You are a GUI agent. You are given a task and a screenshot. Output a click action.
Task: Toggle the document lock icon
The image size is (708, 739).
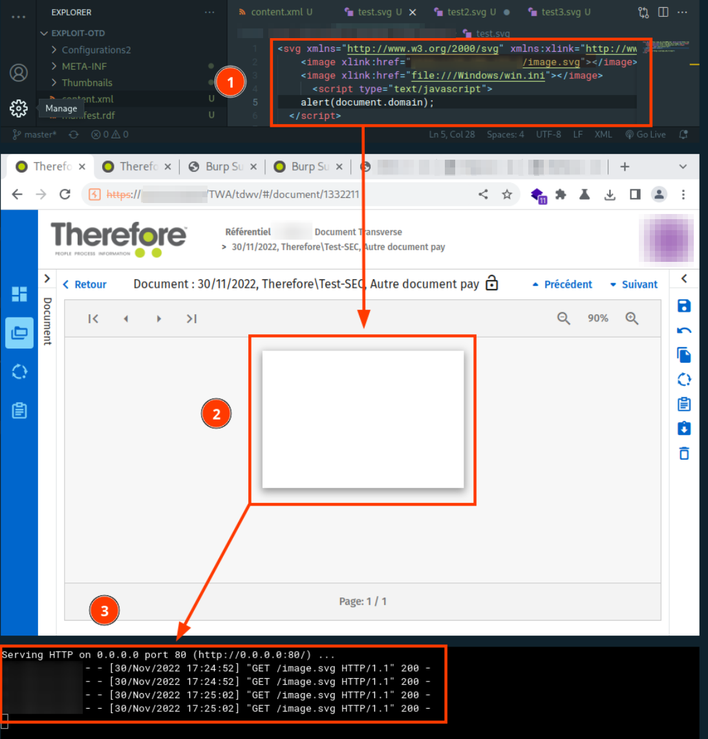492,283
